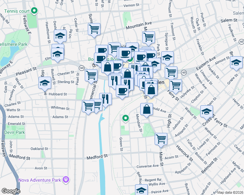The width and height of the screenshot is (244, 195).
Task: Click the Vernon St street label
Action: tap(131, 5)
